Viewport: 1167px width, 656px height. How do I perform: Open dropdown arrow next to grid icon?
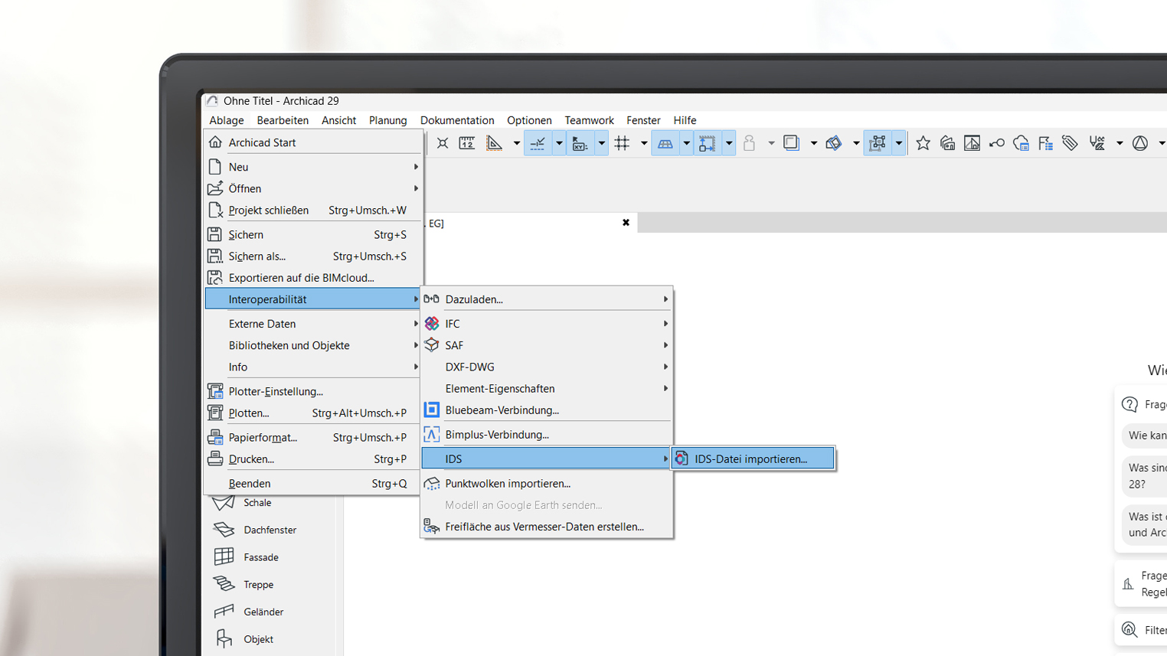(x=643, y=143)
